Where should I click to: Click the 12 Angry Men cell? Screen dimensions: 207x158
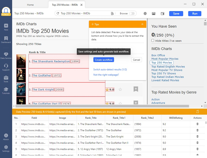tap(119, 149)
